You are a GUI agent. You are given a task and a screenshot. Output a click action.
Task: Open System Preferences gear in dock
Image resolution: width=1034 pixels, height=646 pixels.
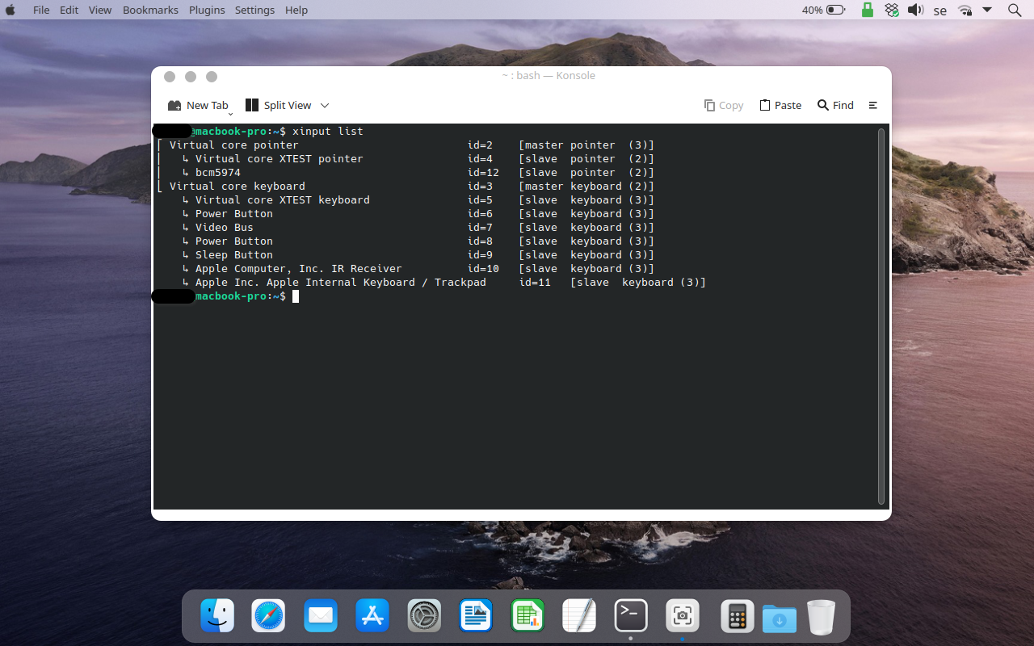coord(424,616)
